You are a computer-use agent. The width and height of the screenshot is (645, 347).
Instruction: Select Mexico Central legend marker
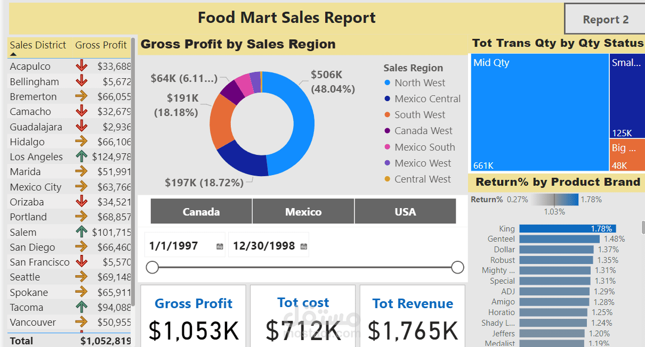click(388, 98)
